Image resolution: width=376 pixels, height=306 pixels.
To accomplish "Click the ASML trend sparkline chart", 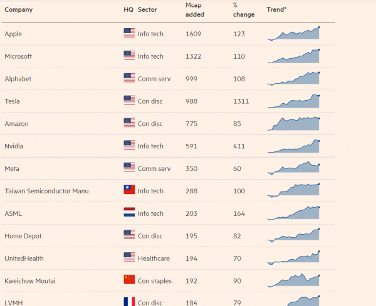I will 293,213.
